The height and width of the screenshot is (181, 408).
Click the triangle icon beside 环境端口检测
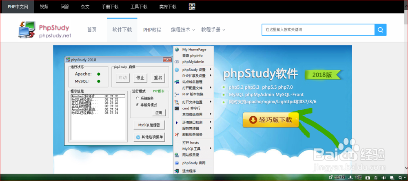[177, 122]
